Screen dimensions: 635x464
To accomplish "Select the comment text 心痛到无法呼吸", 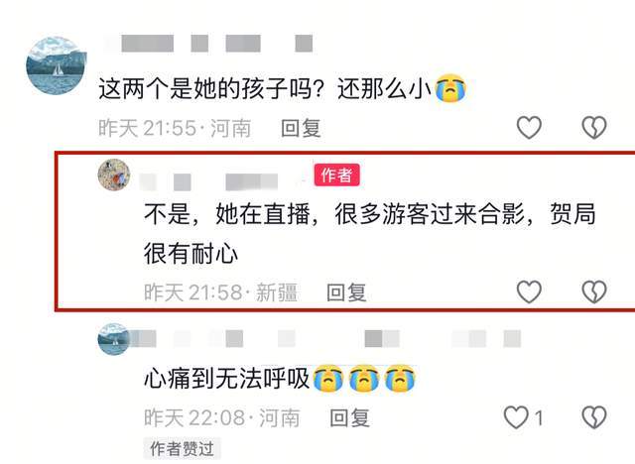I will coord(227,380).
